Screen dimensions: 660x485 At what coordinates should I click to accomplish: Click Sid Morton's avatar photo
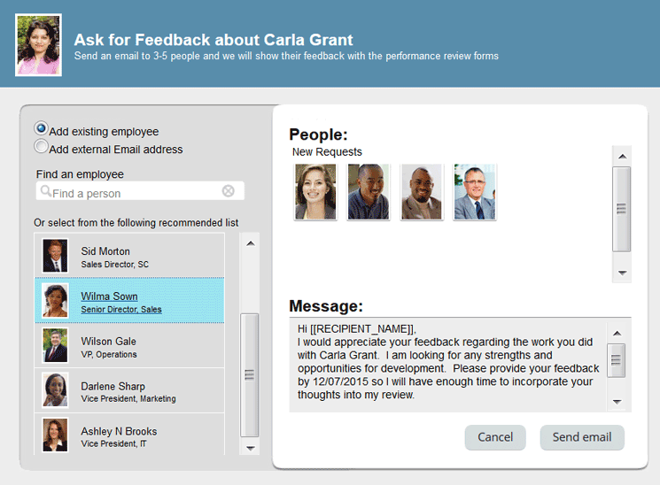pos(55,256)
